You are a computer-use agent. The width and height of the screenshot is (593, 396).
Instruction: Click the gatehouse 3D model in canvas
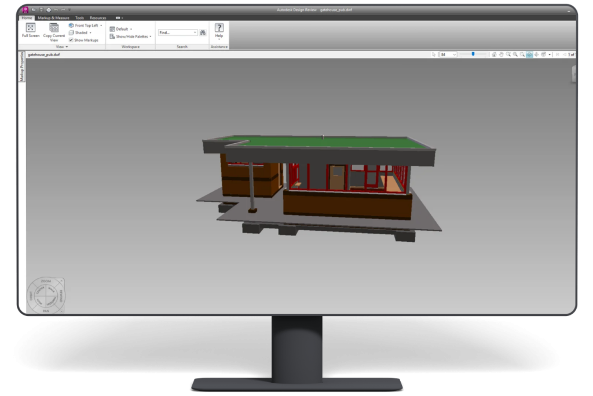[x=319, y=187]
